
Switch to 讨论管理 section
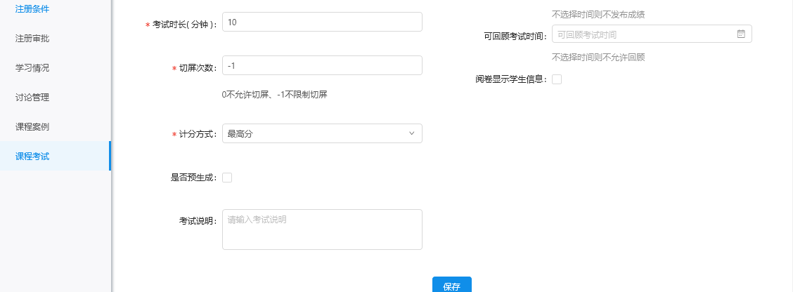coord(32,98)
